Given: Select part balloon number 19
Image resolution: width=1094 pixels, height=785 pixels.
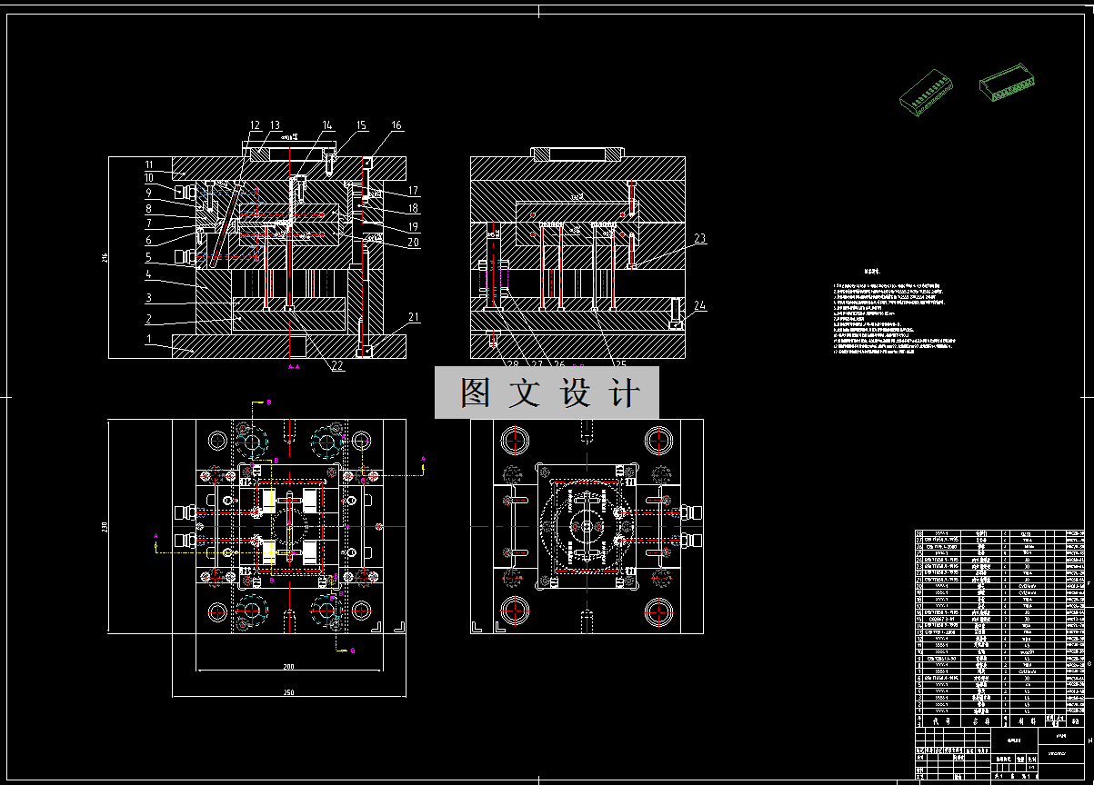Looking at the screenshot, I should point(413,226).
